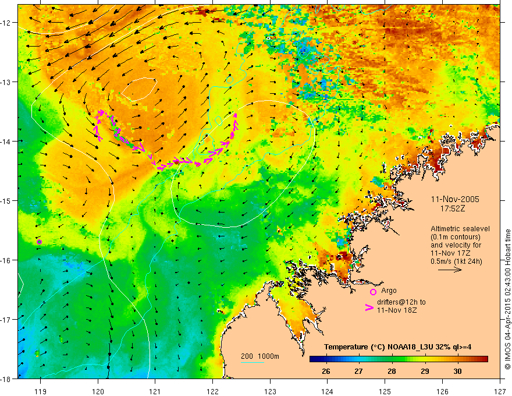The height and width of the screenshot is (396, 512).
Task: Click the cyan 200 1000m depth line sample
Action: [253, 362]
